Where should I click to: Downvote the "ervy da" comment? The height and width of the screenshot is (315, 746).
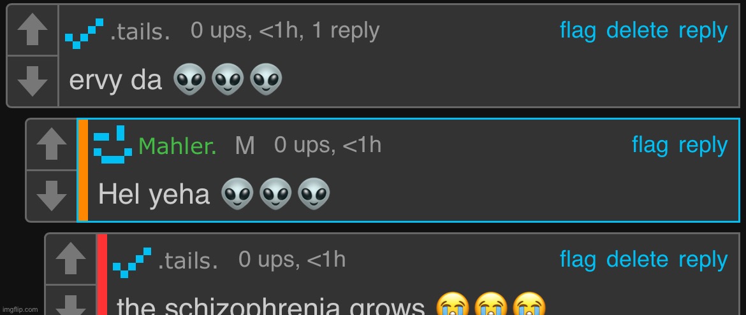coord(33,81)
